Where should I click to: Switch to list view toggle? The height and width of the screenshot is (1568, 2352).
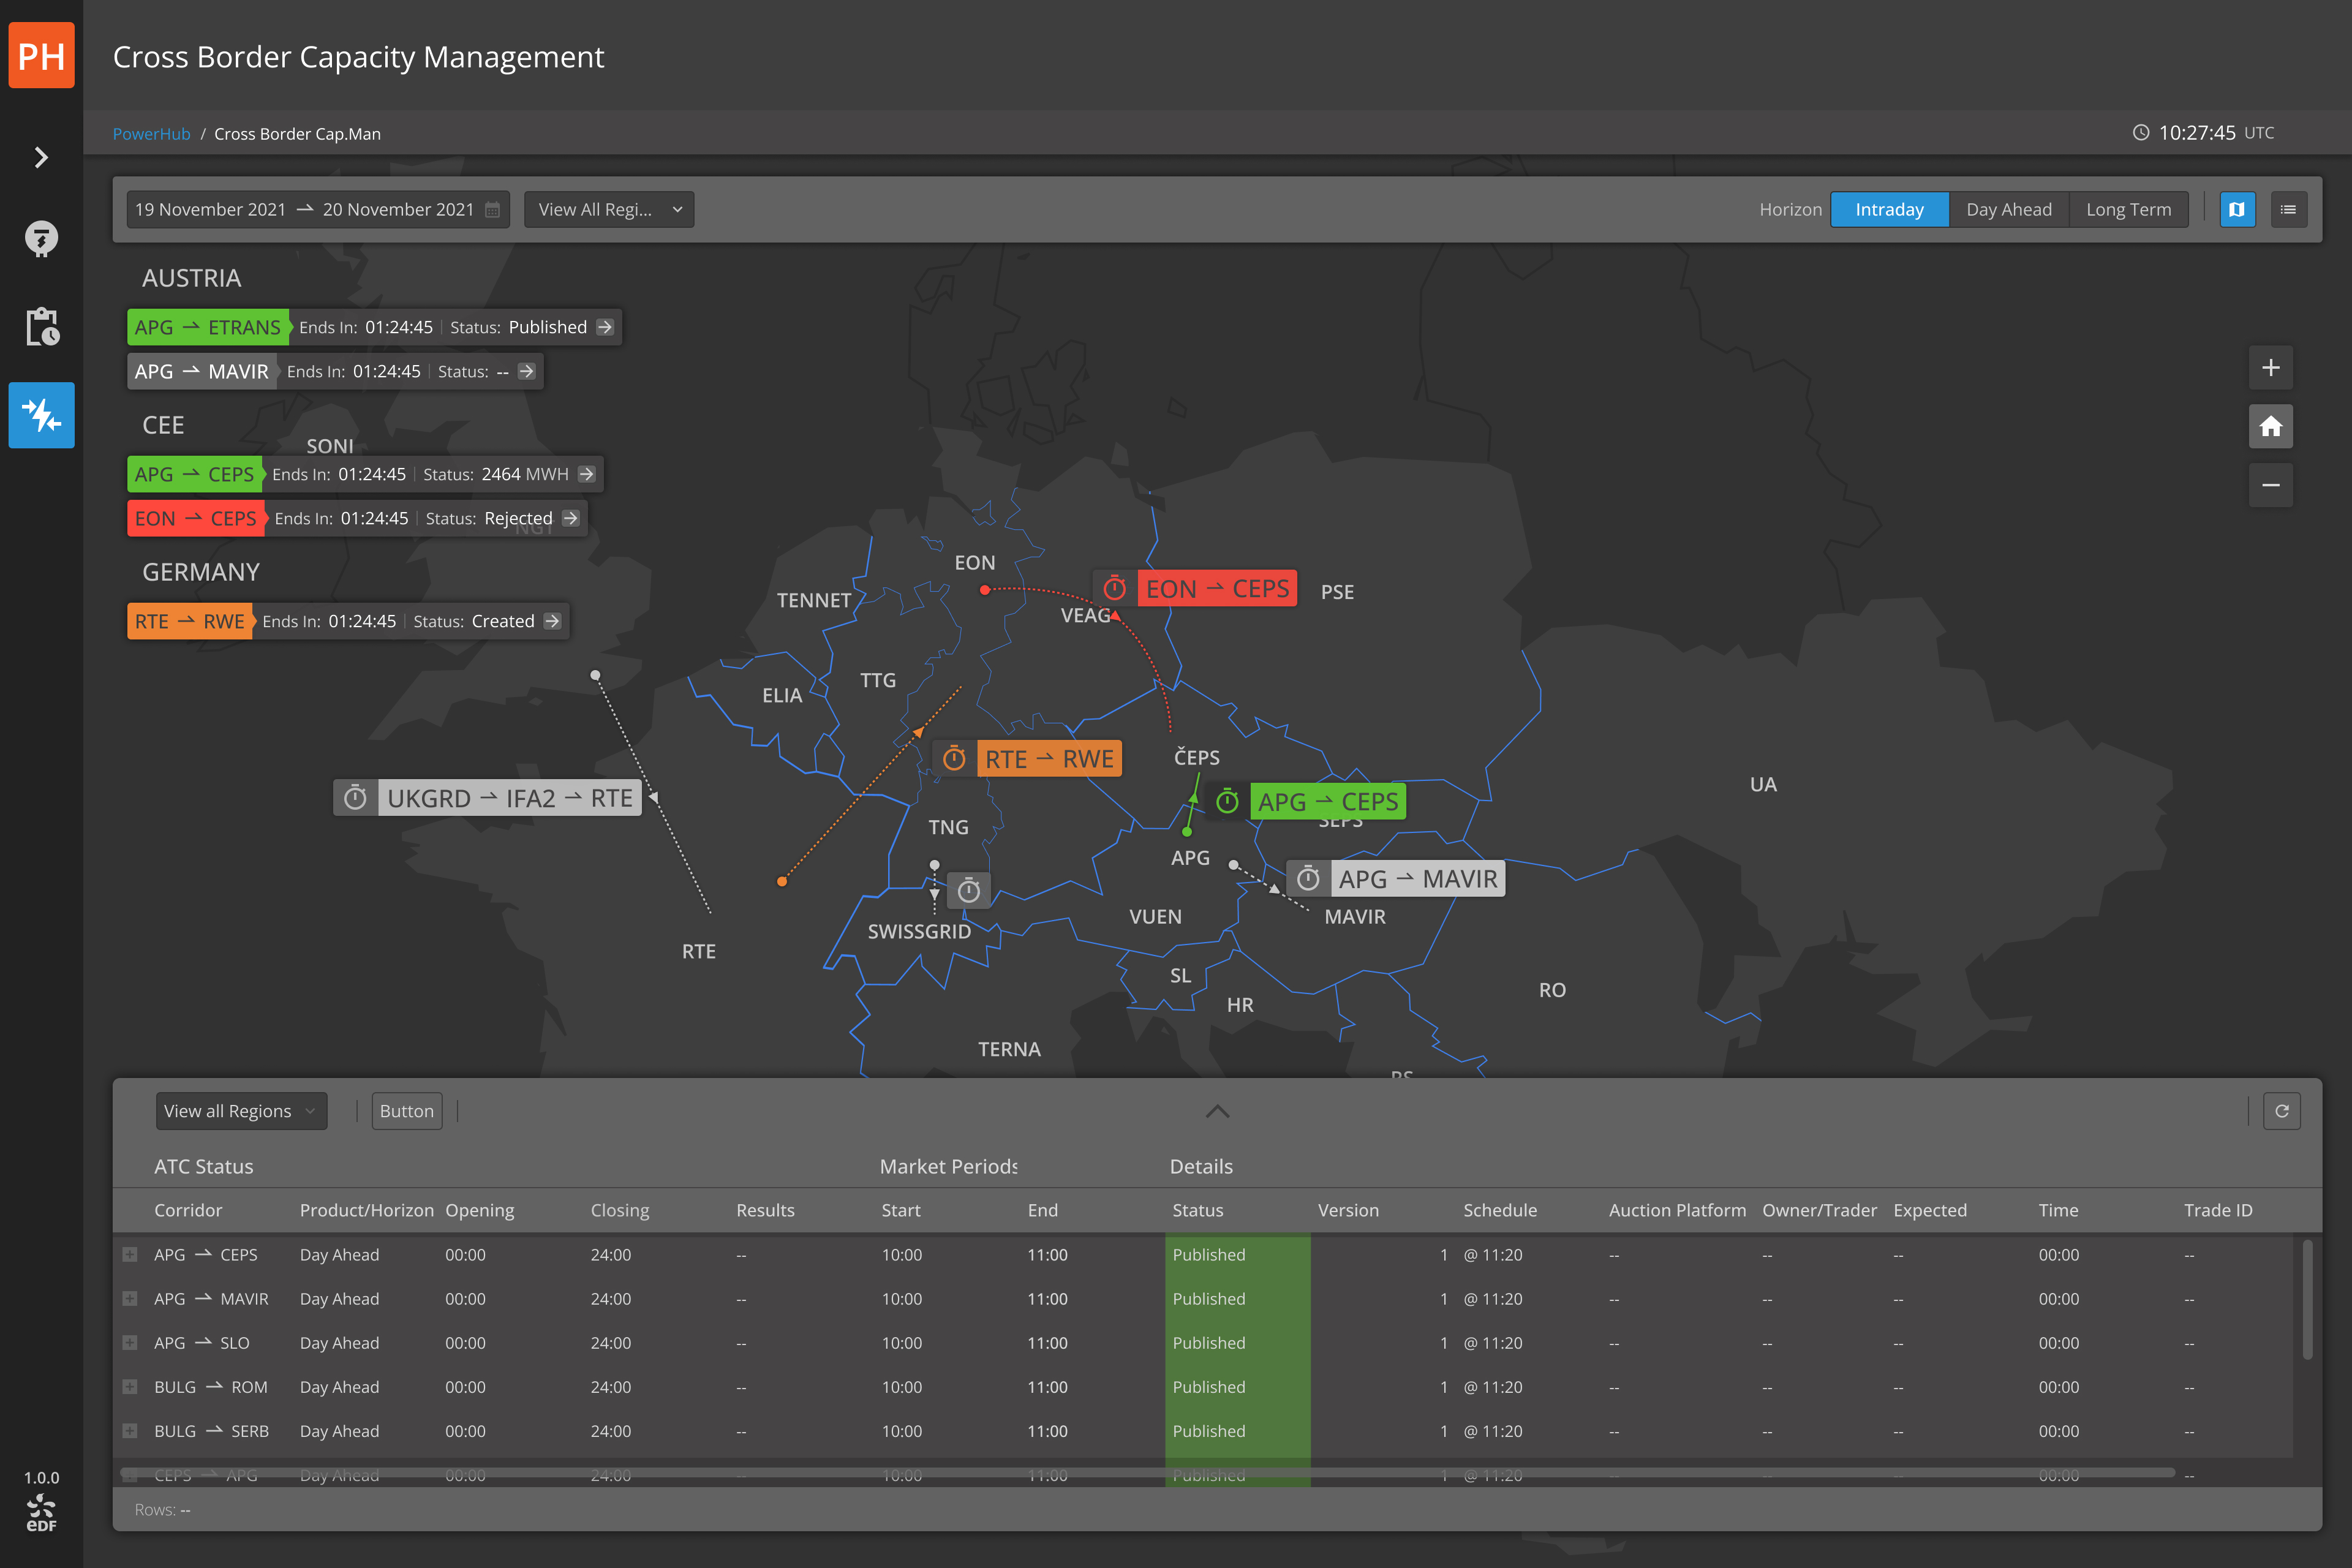click(x=2288, y=210)
